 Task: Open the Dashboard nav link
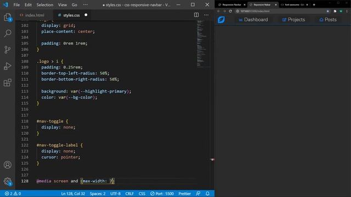coord(253,20)
